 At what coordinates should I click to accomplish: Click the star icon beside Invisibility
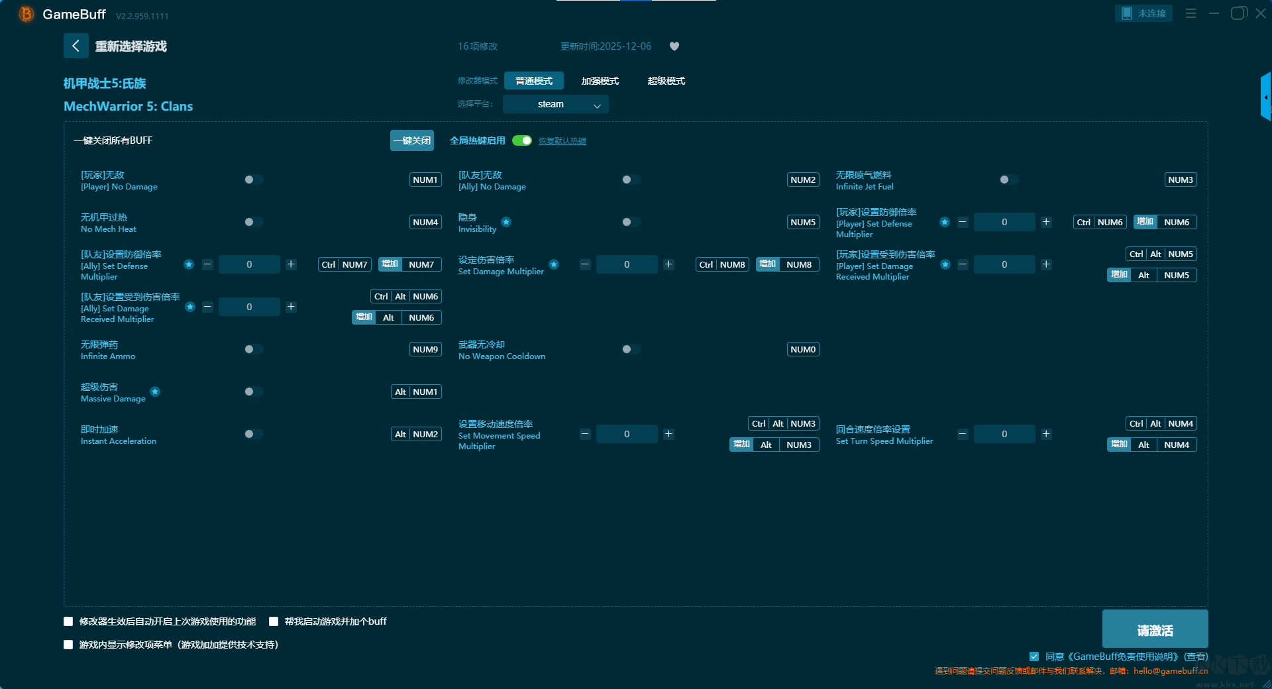coord(506,222)
